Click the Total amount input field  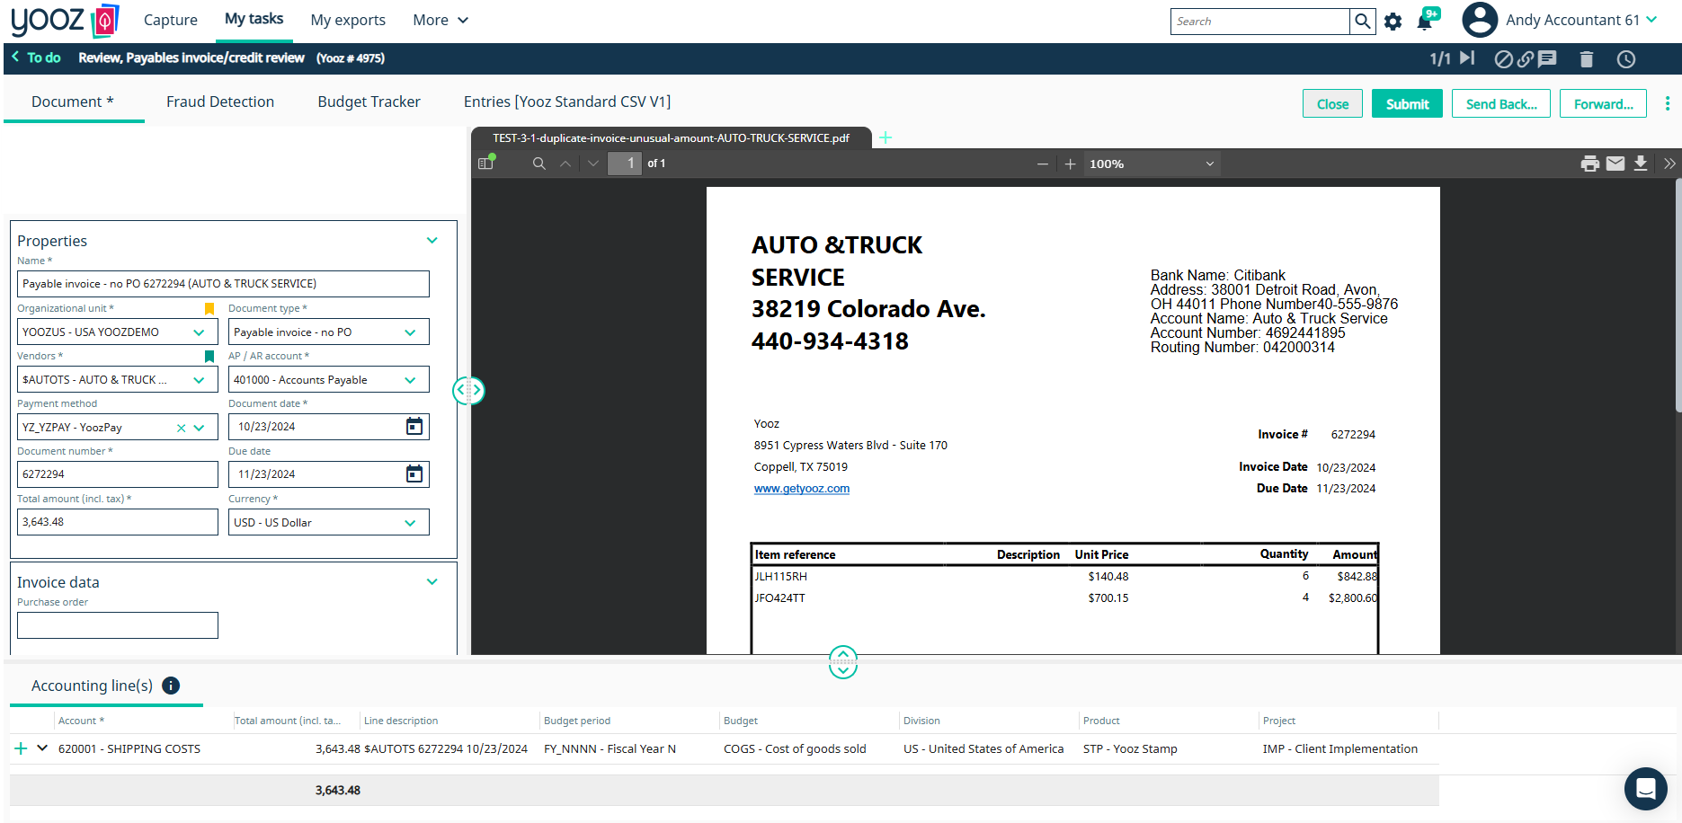click(x=118, y=522)
